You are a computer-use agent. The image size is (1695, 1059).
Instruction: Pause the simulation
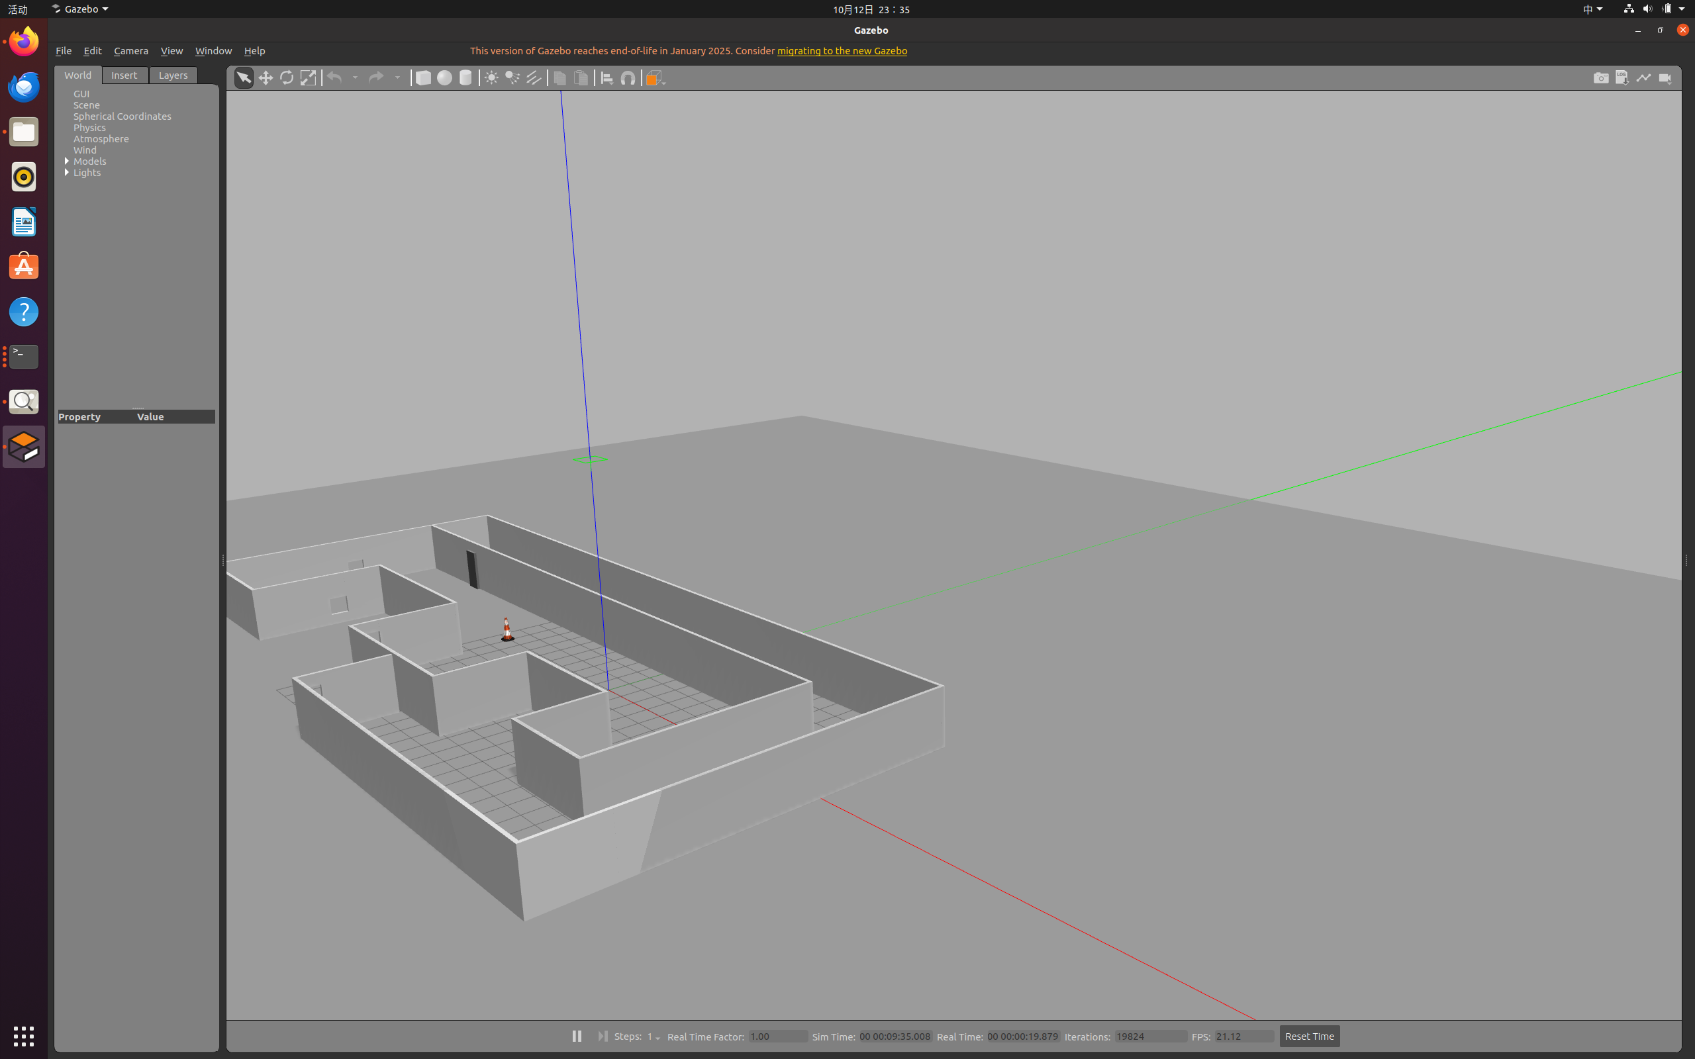click(x=577, y=1036)
